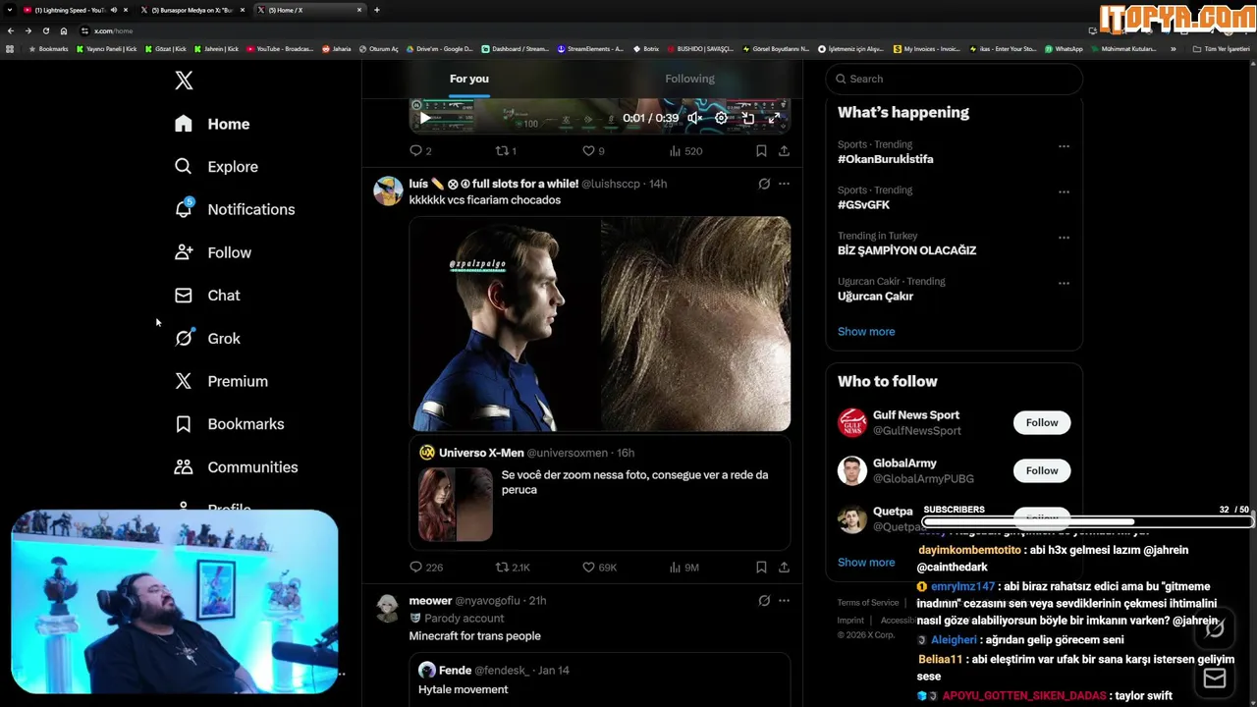Switch to the For you tab

tap(469, 79)
